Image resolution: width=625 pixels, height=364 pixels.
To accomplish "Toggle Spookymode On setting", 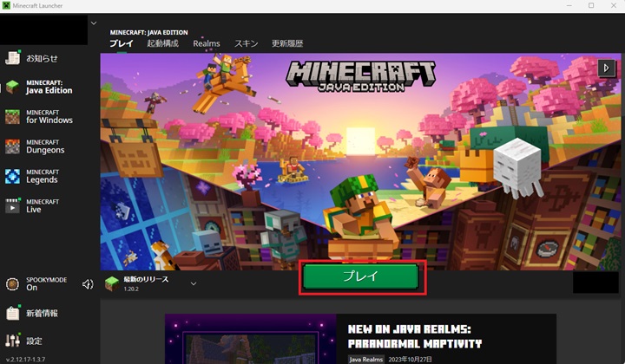I will (36, 284).
